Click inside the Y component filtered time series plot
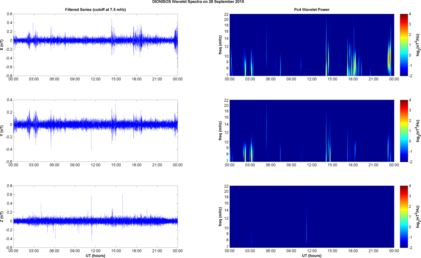 (95, 131)
